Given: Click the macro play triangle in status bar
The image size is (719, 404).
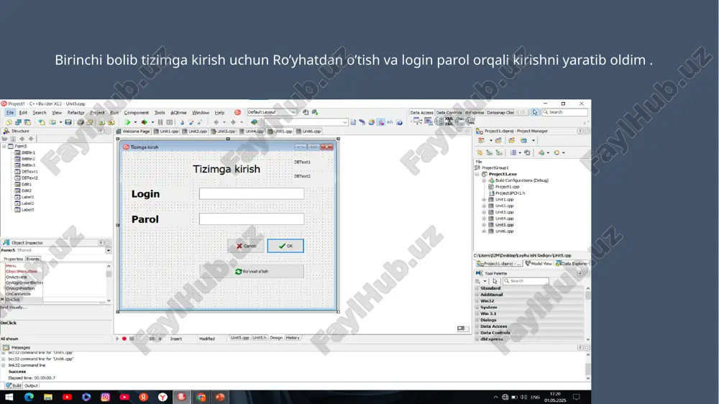Looking at the screenshot, I should click(117, 339).
